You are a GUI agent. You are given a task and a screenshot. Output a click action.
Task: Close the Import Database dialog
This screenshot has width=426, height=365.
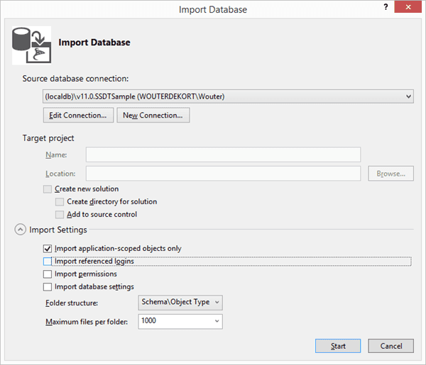click(408, 7)
